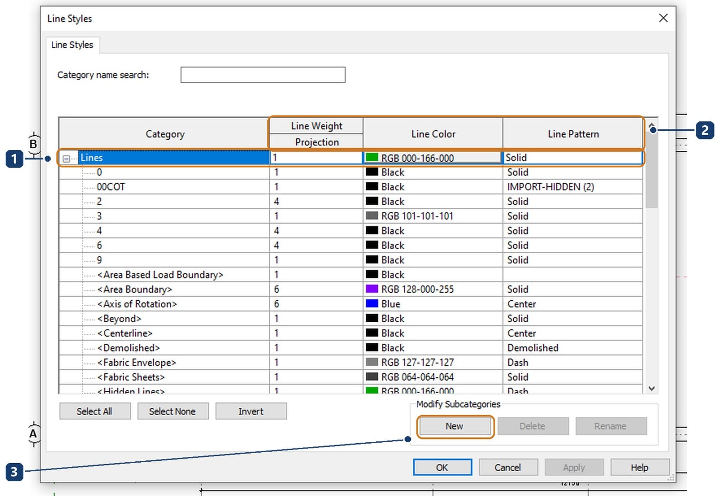Select the <Demolished> line style
This screenshot has height=496, width=723.
tap(128, 348)
